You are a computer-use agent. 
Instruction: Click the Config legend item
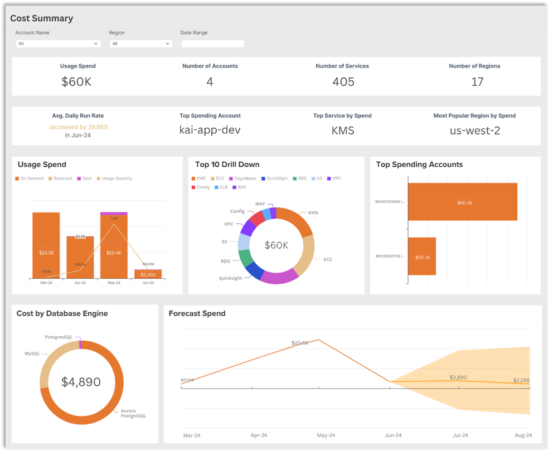(x=200, y=187)
